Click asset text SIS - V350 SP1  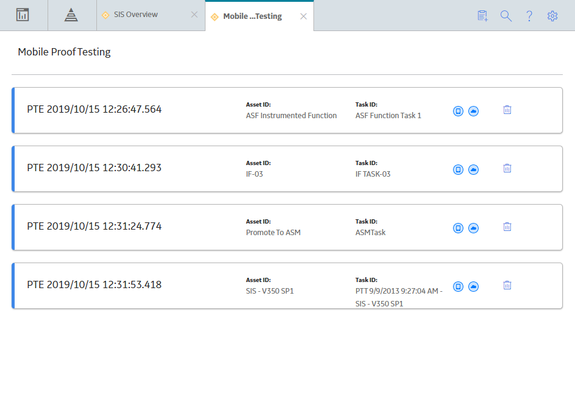[x=270, y=291]
